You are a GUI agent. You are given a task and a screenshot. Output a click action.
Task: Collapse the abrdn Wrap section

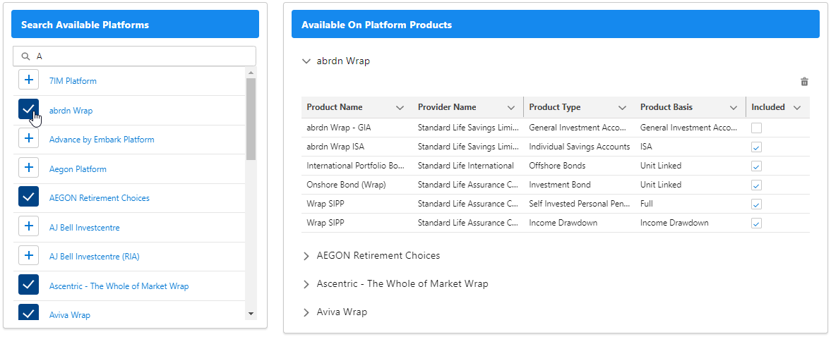click(x=306, y=61)
